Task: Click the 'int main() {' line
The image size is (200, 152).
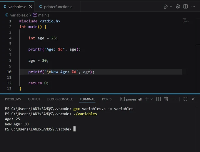Action: click(33, 27)
